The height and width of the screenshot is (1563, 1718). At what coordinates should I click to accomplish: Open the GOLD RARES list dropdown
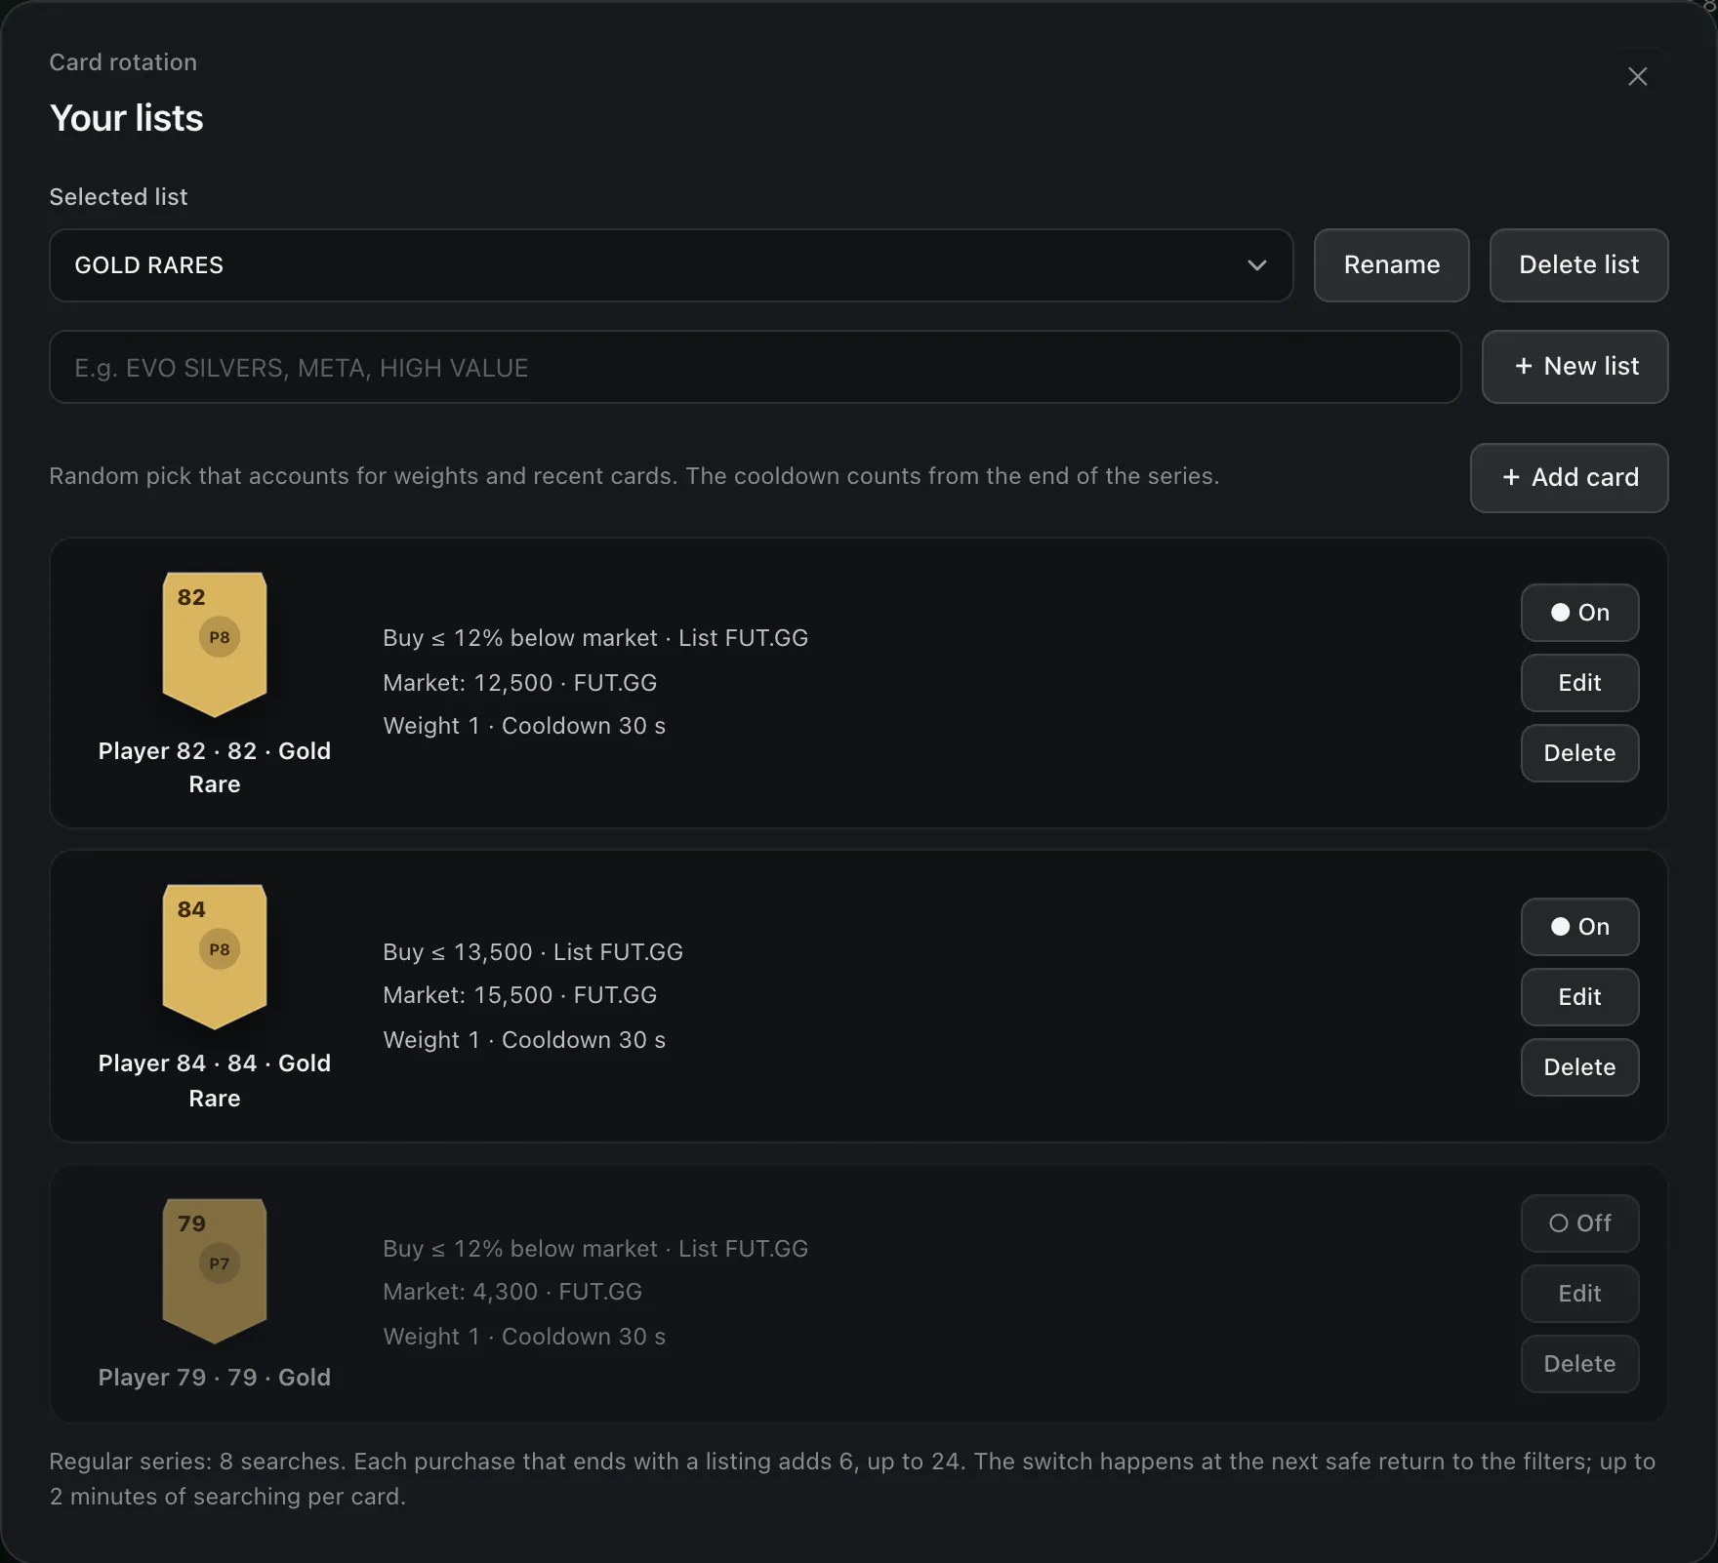pyautogui.click(x=671, y=265)
